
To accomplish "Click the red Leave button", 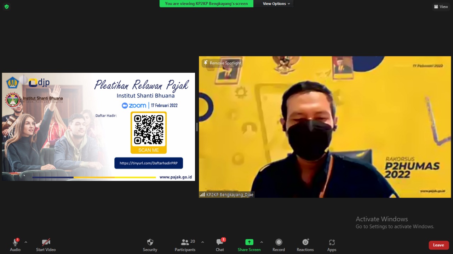I will pyautogui.click(x=438, y=245).
